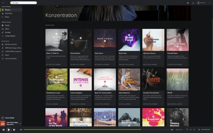The image size is (213, 133).
Task: Skip to the next track
Action: point(14,130)
